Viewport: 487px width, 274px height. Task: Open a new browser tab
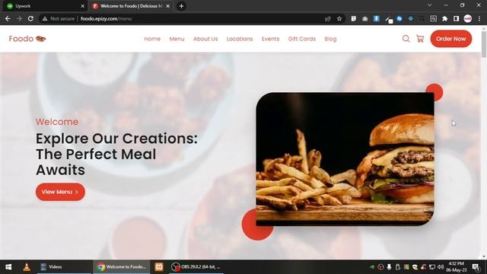coord(181,6)
